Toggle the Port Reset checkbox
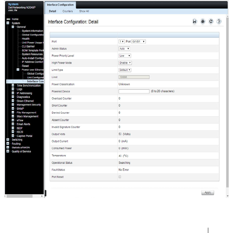Screen dimensions: 229x233 click(120, 177)
